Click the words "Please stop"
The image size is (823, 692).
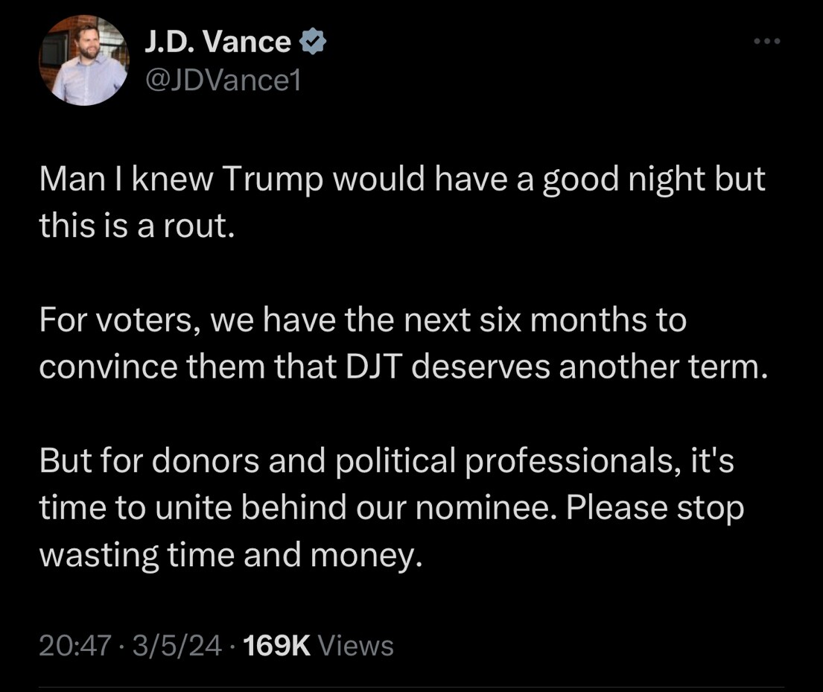point(655,509)
